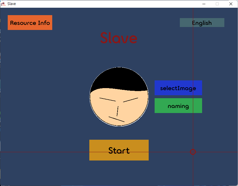The height and width of the screenshot is (186, 238).
Task: Click the disabled maximize button
Action: pyautogui.click(x=217, y=4)
